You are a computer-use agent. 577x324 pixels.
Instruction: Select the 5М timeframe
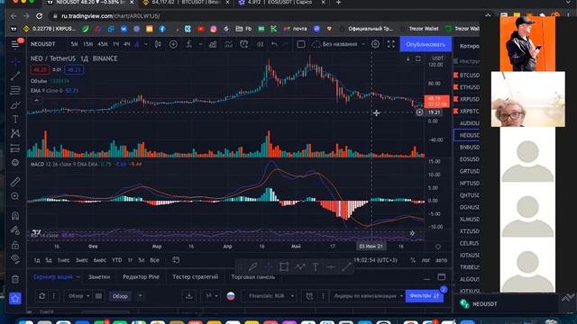74,44
